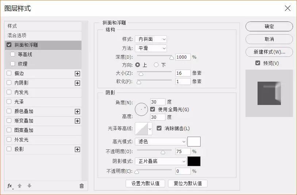Click highlight opacity field showing 75

tap(183, 152)
